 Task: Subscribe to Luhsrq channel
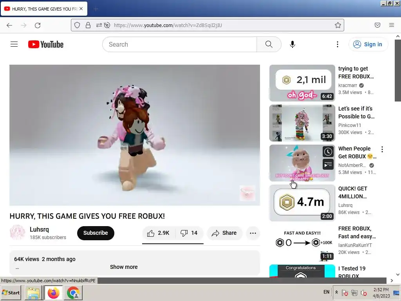coord(96,233)
